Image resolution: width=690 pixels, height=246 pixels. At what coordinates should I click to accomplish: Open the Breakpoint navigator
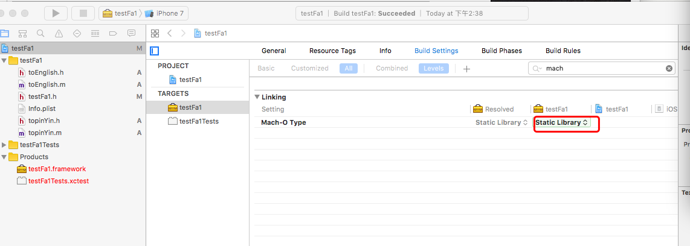[112, 33]
